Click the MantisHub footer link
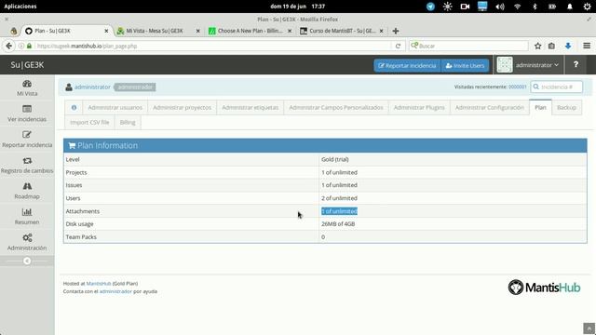 click(99, 283)
